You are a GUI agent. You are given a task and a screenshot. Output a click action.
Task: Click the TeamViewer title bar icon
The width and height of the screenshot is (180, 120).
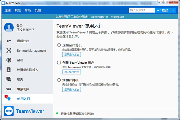click(3, 3)
